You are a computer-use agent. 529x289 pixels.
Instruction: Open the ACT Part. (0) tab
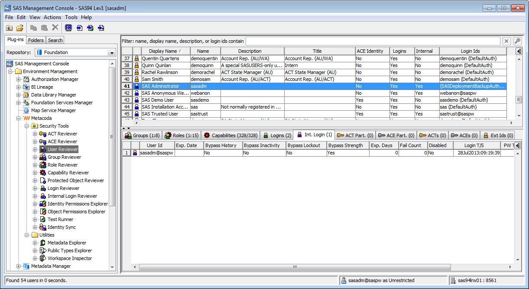[355, 135]
